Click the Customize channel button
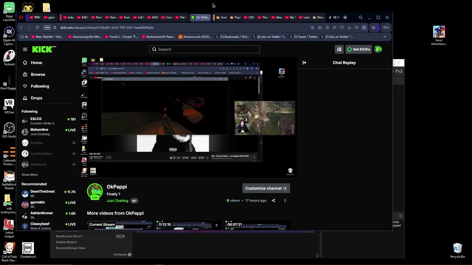 266,188
